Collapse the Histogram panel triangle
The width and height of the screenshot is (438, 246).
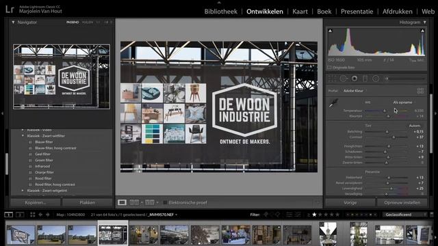424,22
